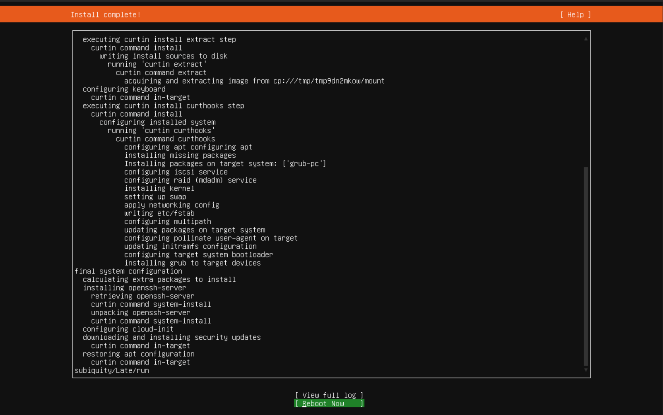Click log line 'apply networking config'
This screenshot has height=415, width=663.
(172, 205)
